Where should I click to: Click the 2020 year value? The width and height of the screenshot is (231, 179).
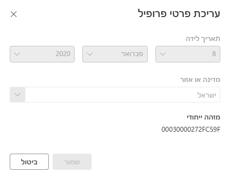[63, 54]
